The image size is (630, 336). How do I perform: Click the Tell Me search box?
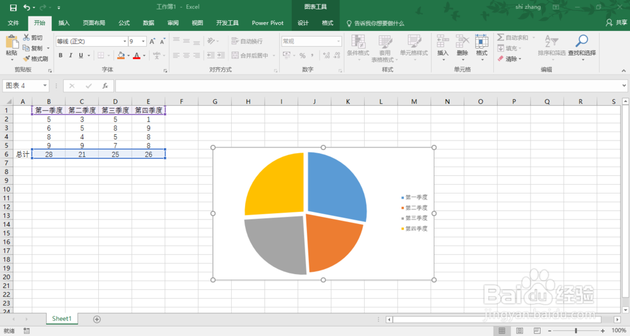[375, 23]
